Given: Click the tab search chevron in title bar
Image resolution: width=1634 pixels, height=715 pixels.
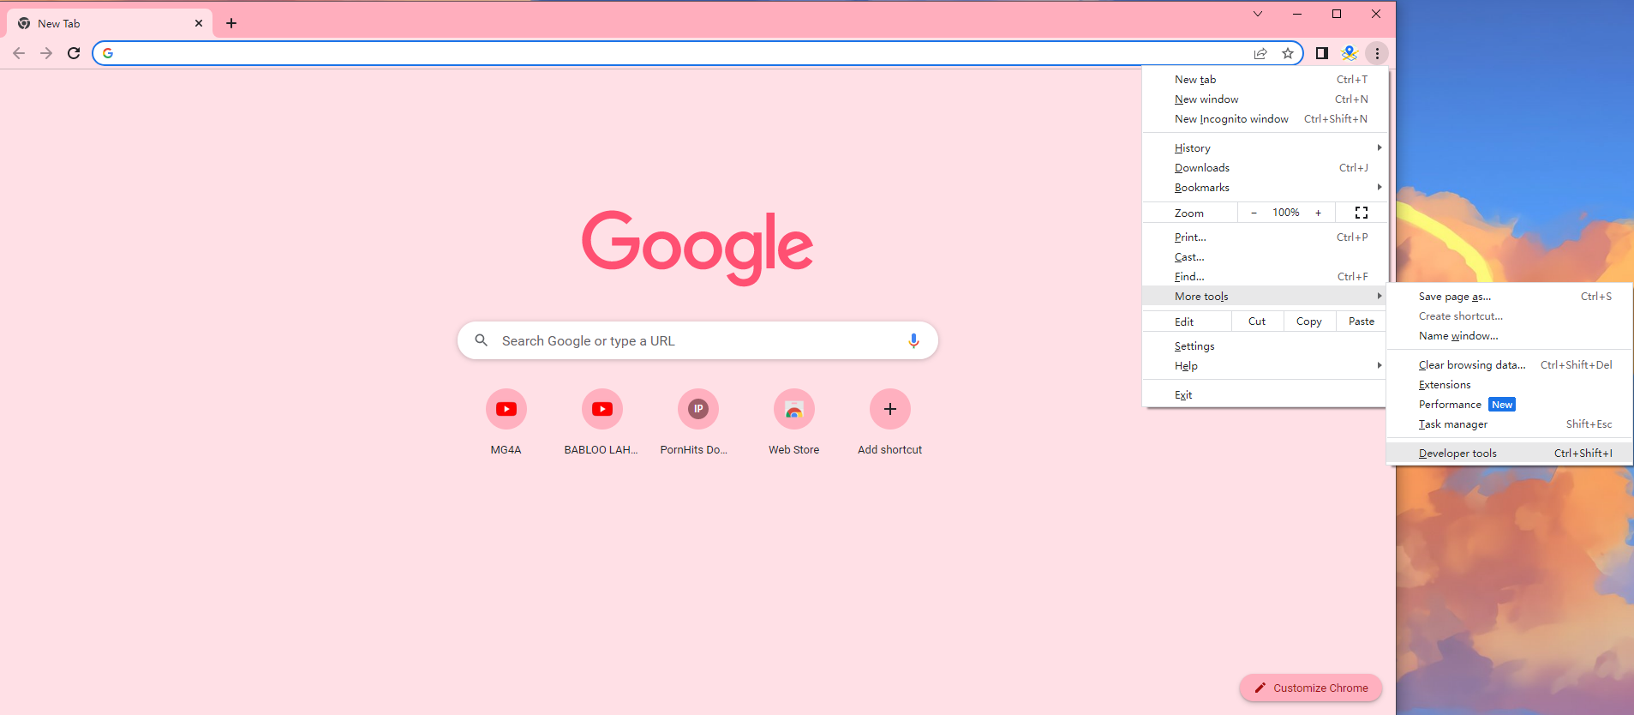Looking at the screenshot, I should 1258,14.
